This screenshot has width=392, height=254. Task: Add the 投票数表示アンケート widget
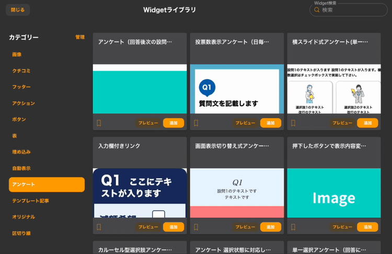click(270, 123)
